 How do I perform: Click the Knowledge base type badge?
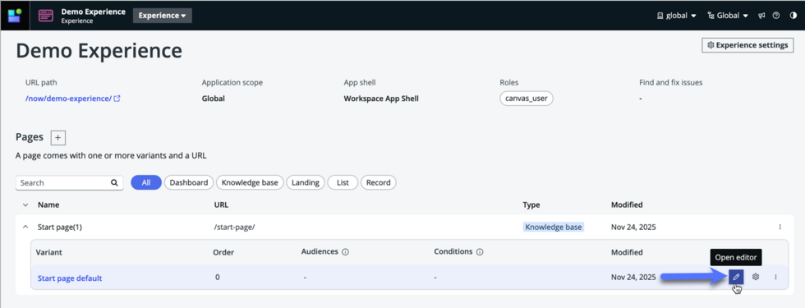point(554,227)
